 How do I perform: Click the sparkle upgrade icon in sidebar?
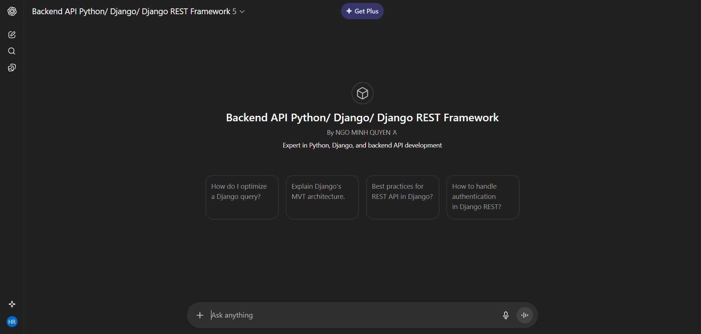point(12,304)
